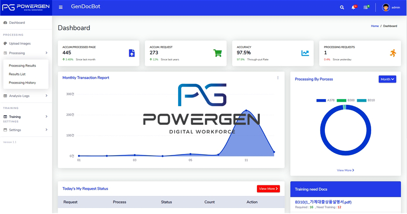Click the admin username text
407x214 pixels.
click(x=396, y=7)
